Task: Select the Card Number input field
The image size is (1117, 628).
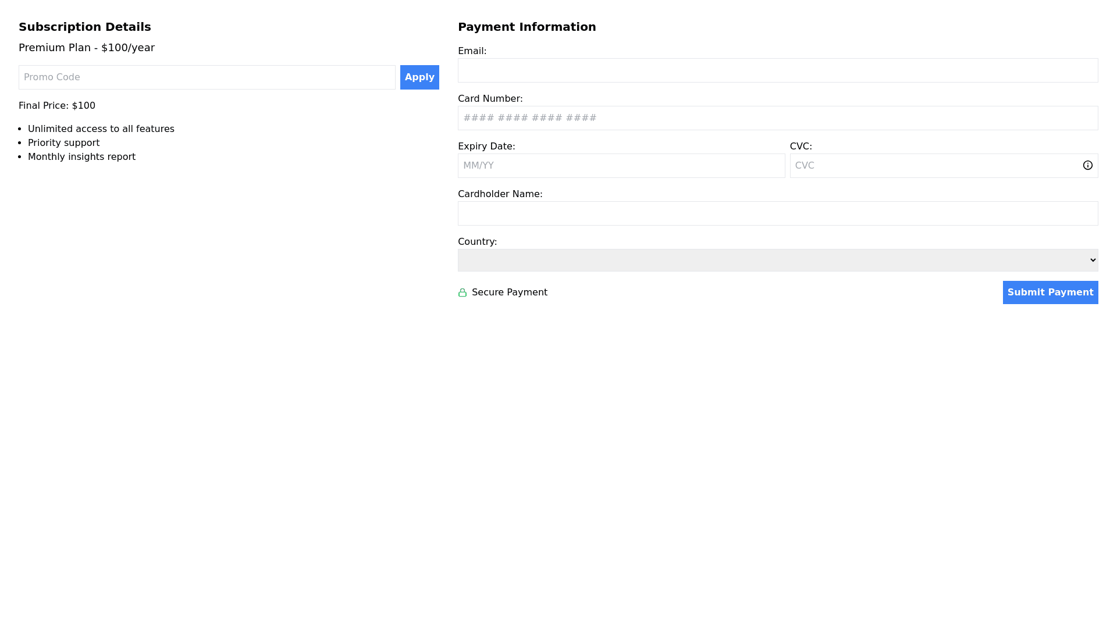Action: click(777, 118)
